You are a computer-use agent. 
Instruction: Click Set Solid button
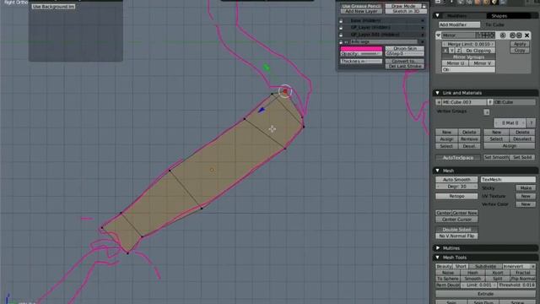[x=522, y=158]
